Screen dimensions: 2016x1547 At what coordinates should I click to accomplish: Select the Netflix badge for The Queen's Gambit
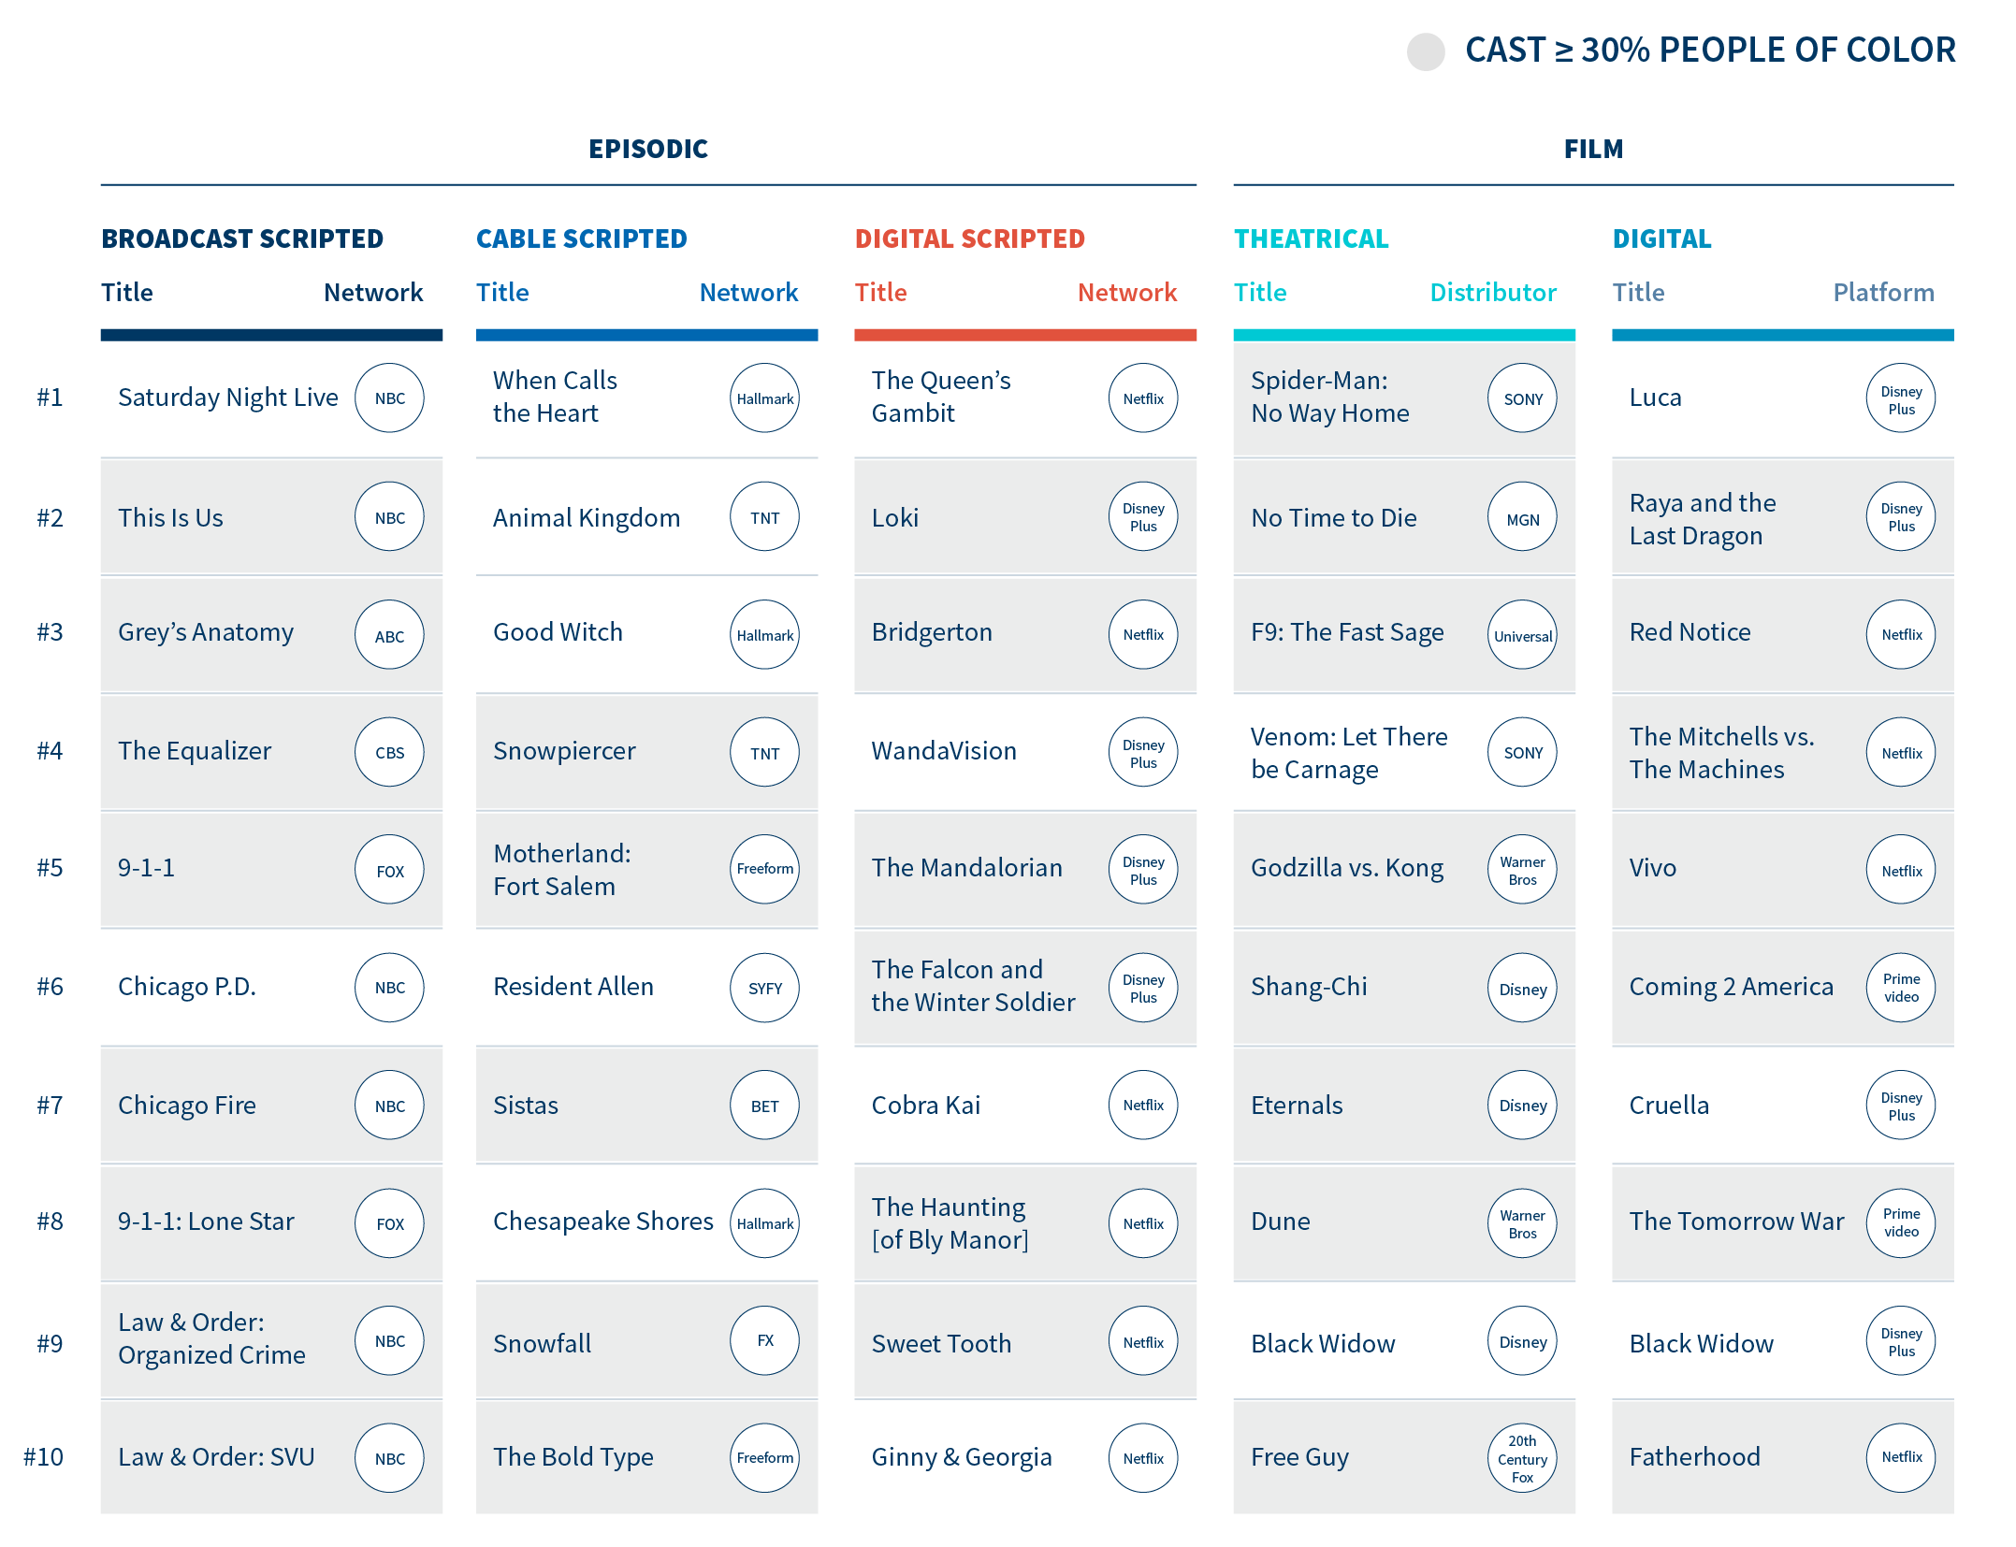[1143, 398]
